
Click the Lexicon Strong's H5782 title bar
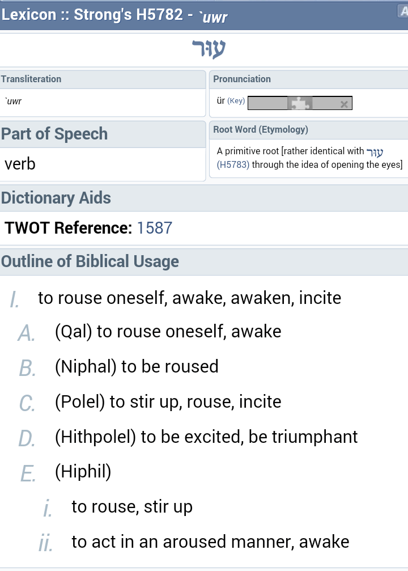[x=114, y=15]
